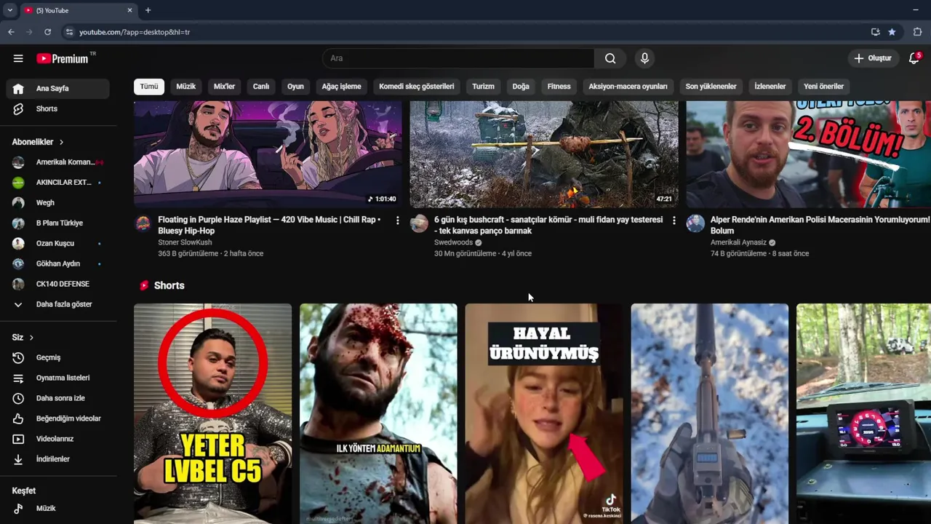Image resolution: width=931 pixels, height=524 pixels.
Task: Select the Ağaç işleme filter chip
Action: click(341, 87)
